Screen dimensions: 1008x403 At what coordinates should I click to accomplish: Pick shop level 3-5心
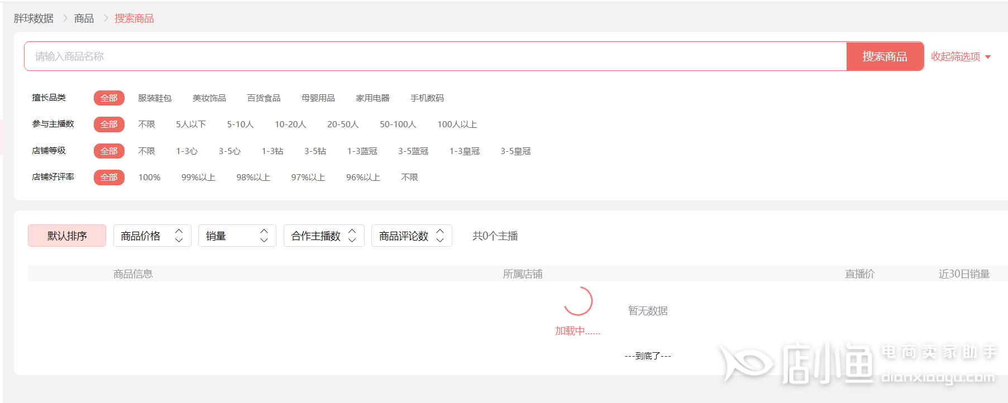230,151
